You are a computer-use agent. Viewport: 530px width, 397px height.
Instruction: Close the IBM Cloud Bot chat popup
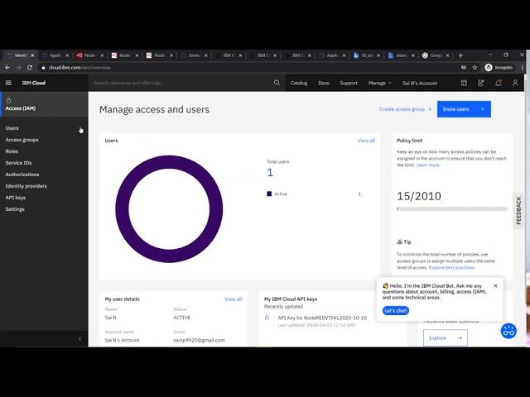coord(495,285)
